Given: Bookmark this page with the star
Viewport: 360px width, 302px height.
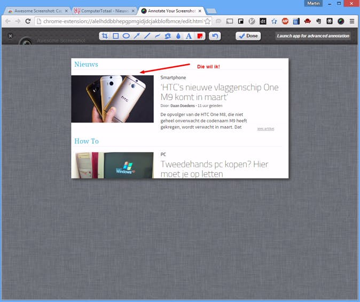Looking at the screenshot, I should tap(207, 21).
